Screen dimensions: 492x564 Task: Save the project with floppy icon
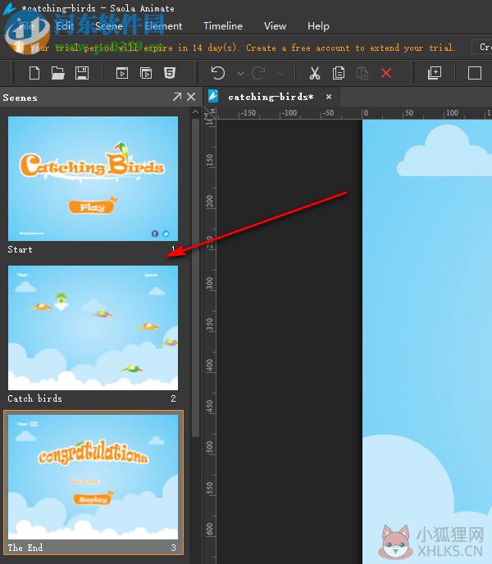tap(82, 73)
